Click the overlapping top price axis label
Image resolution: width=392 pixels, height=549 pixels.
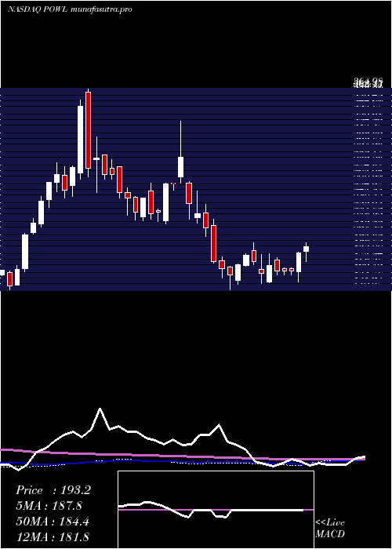click(x=368, y=83)
